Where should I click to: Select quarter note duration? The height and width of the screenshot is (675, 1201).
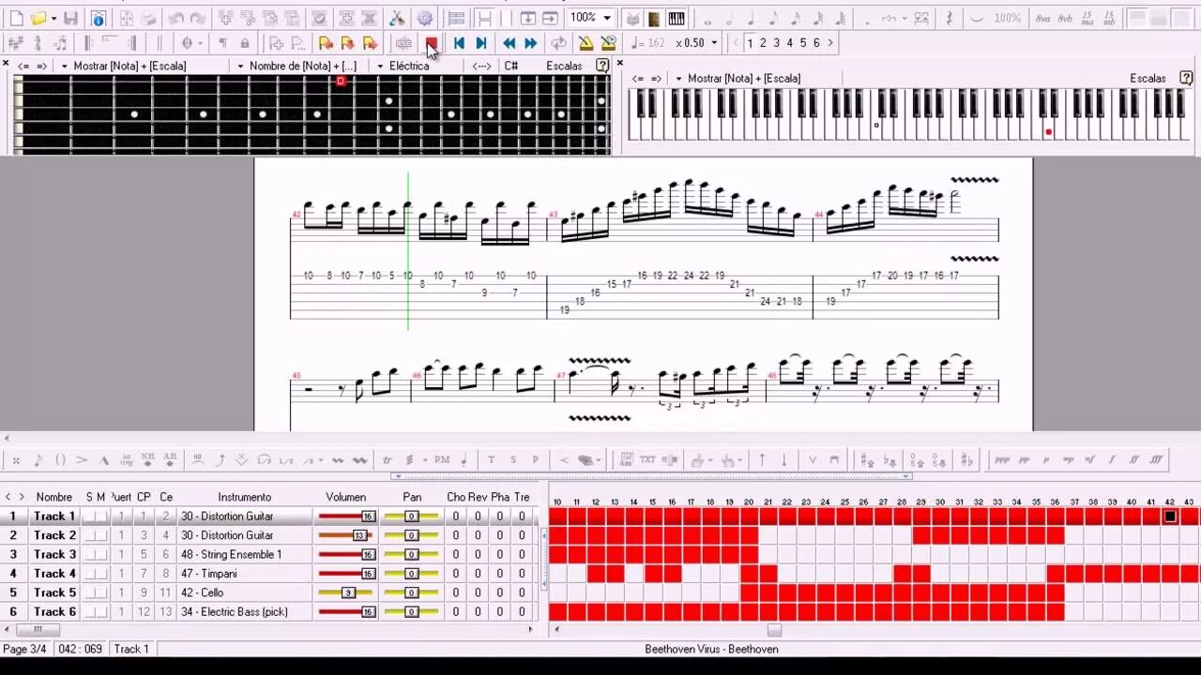[x=752, y=19]
